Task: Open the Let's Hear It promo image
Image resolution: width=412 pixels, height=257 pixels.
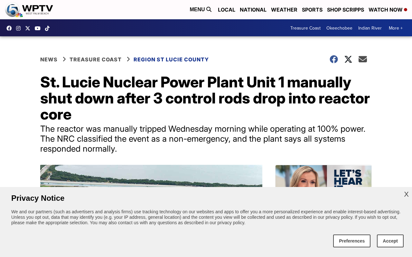Action: coord(323,176)
